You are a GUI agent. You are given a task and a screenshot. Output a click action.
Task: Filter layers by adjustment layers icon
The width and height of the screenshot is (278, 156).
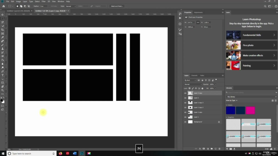[x=202, y=80]
